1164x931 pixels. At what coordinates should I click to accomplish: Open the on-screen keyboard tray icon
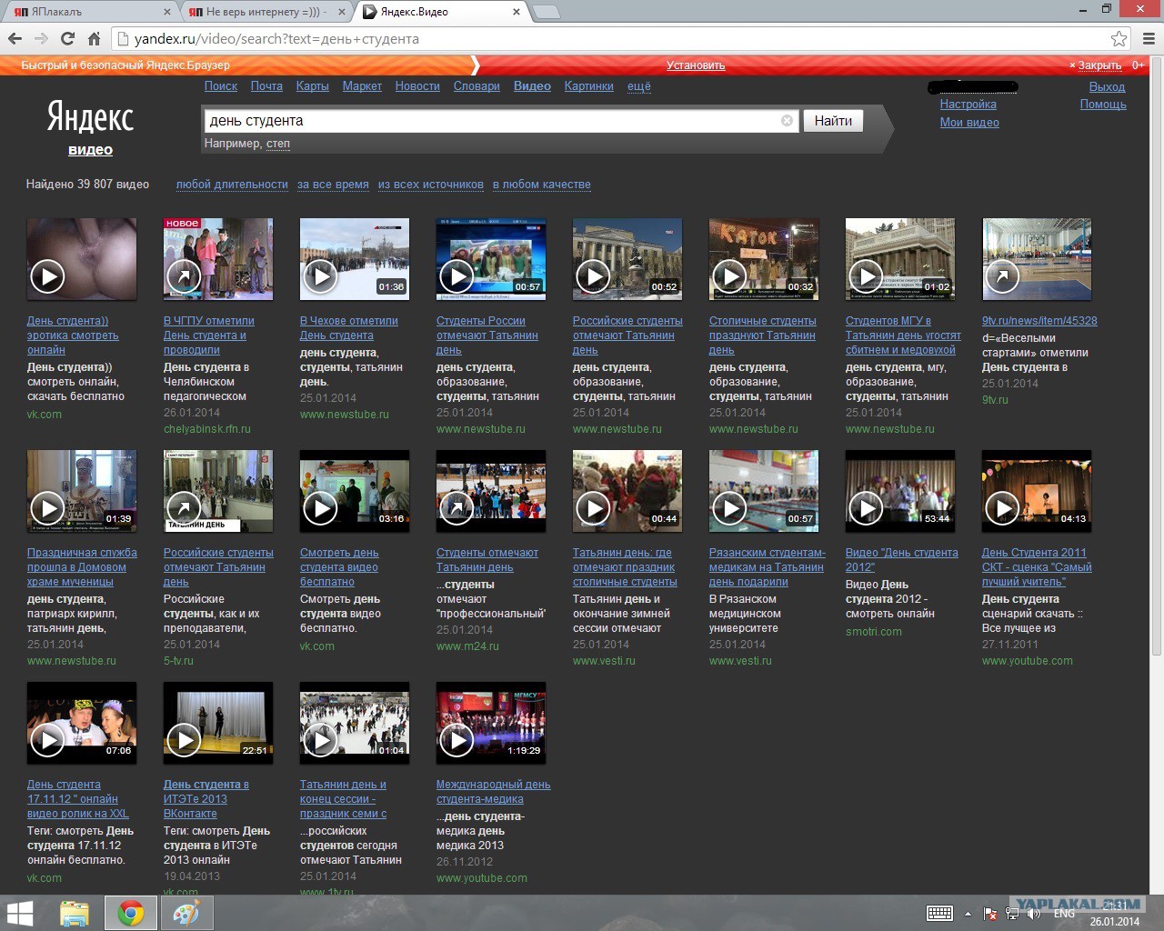[x=939, y=914]
